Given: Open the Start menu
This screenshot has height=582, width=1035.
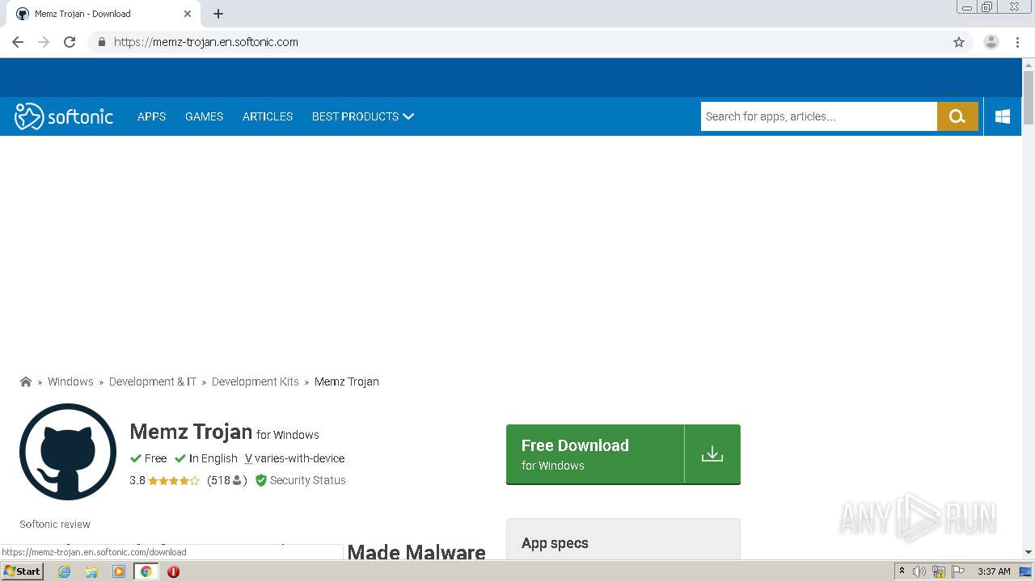Looking at the screenshot, I should pos(23,571).
